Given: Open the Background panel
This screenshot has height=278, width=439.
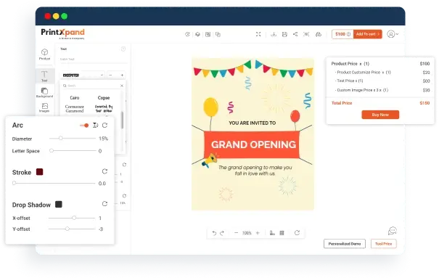Looking at the screenshot, I should 44,92.
